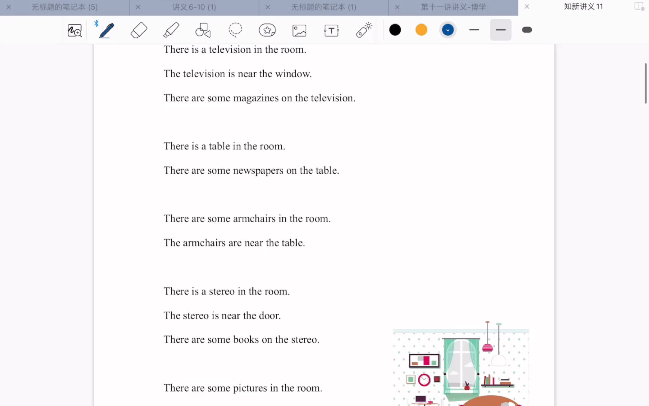Select the thickest stroke width
The width and height of the screenshot is (649, 406).
527,30
